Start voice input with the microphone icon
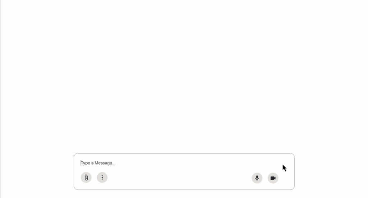Image resolution: width=368 pixels, height=198 pixels. coord(257,178)
